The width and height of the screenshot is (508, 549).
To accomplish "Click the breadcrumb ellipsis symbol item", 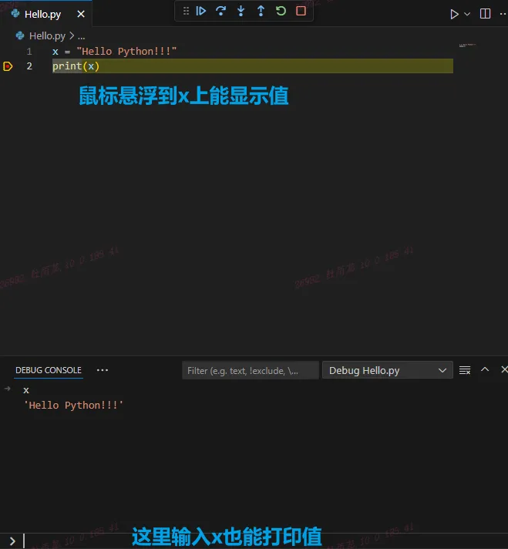I will point(81,35).
